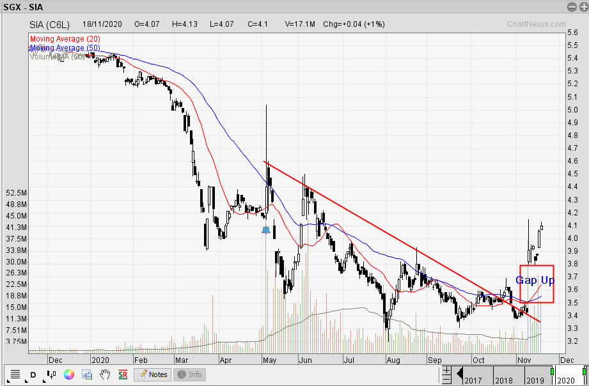Image resolution: width=589 pixels, height=386 pixels.
Task: Click the O=4.07 open price
Action: point(147,24)
